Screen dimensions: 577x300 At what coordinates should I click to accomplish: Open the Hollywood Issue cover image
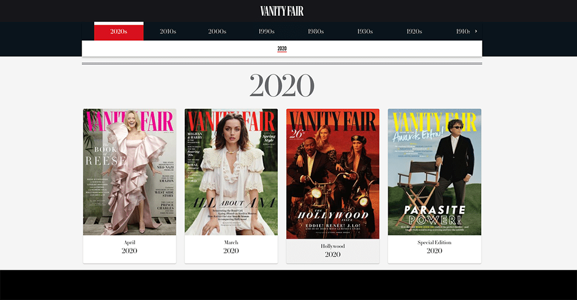(x=332, y=173)
